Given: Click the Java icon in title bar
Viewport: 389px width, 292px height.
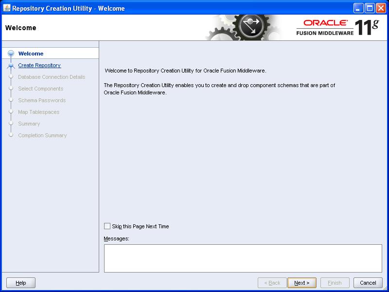Looking at the screenshot, I should coord(7,8).
